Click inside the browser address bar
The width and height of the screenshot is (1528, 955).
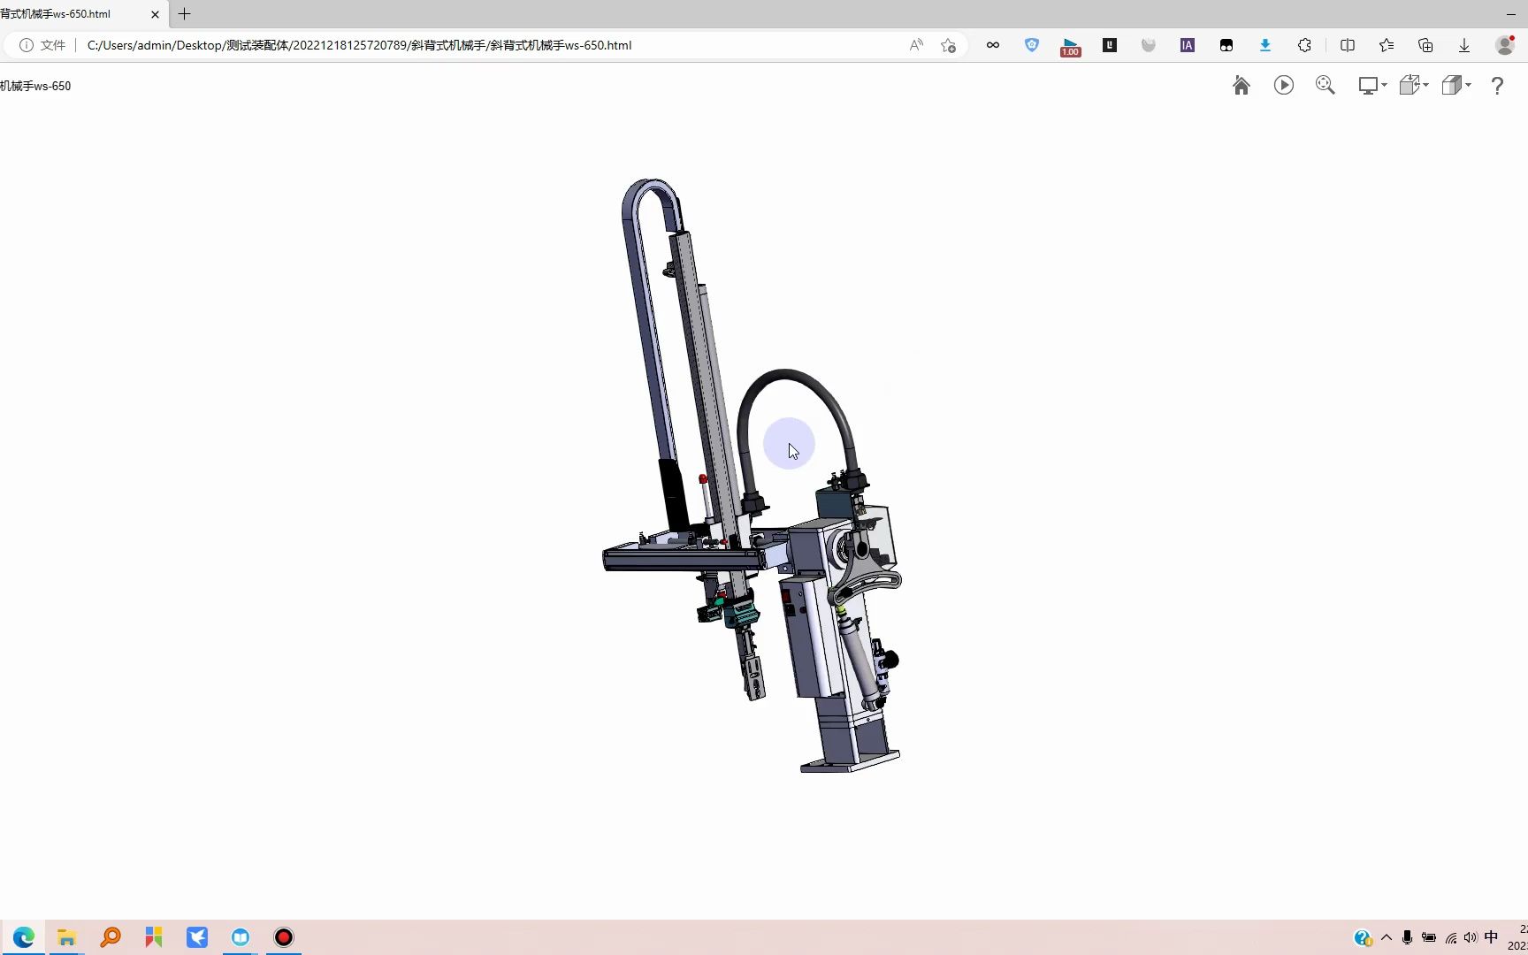coord(442,45)
